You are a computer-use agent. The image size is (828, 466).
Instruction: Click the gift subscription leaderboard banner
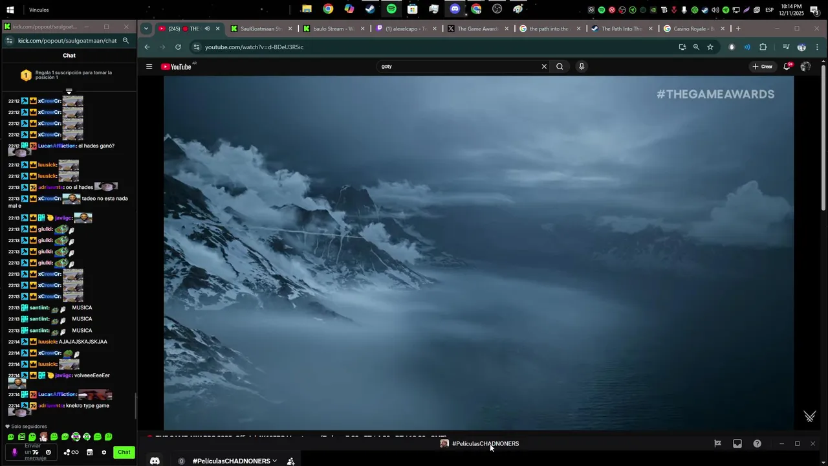(x=69, y=75)
